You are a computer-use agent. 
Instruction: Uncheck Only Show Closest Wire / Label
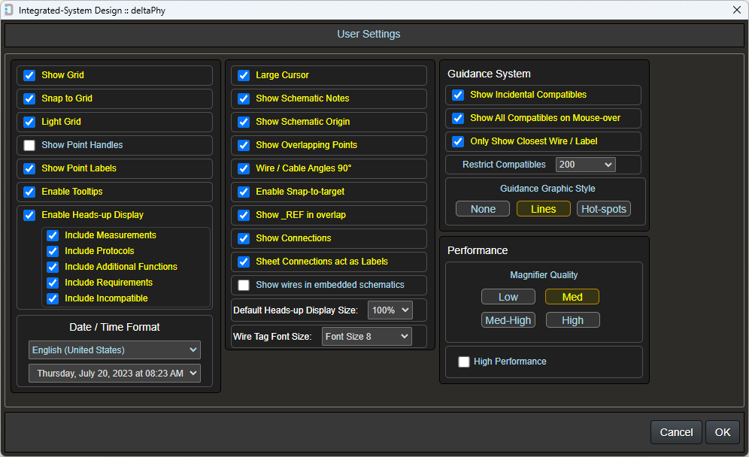457,141
